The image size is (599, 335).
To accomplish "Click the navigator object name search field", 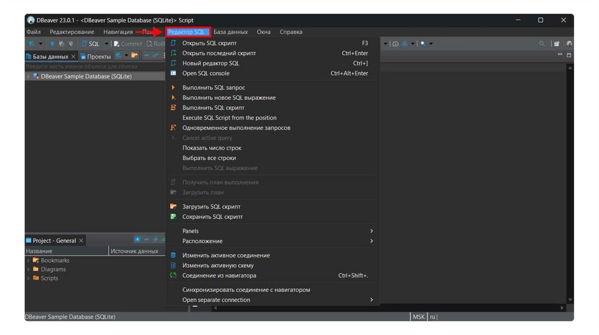I will click(x=95, y=67).
